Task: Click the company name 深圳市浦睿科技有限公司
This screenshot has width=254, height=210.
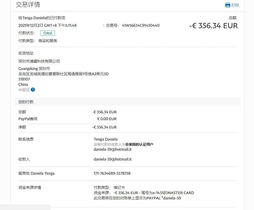Action: pyautogui.click(x=39, y=61)
